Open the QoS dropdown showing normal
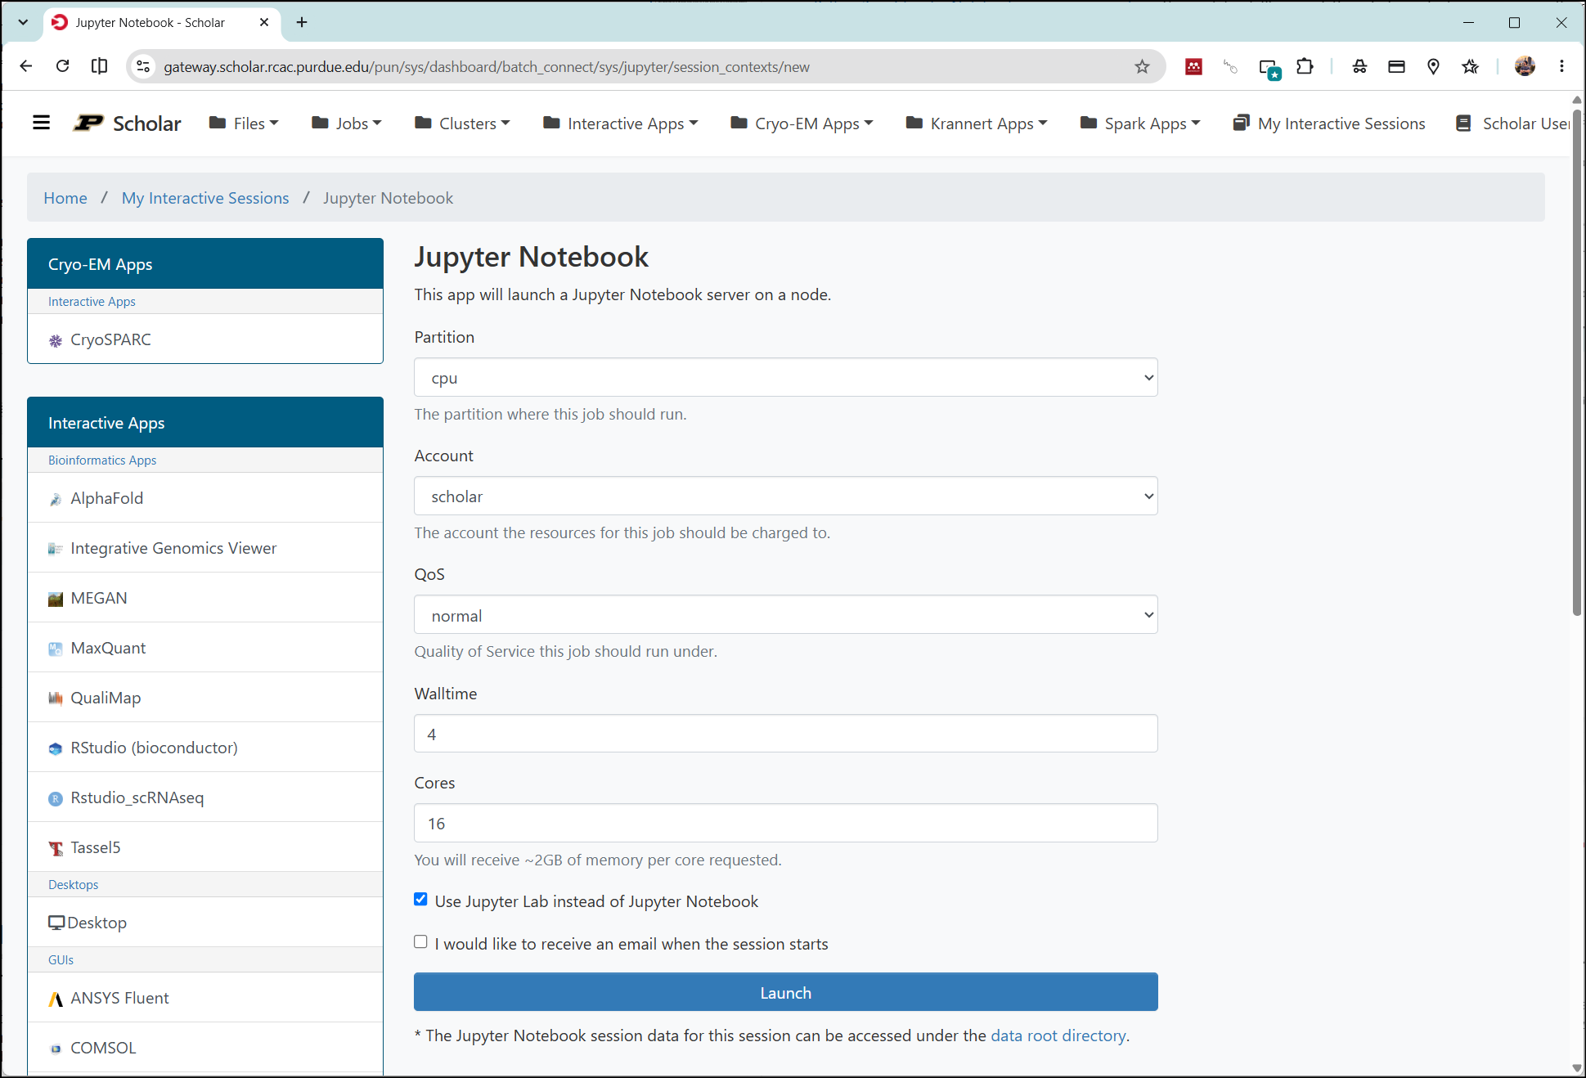Viewport: 1586px width, 1078px height. click(x=785, y=614)
